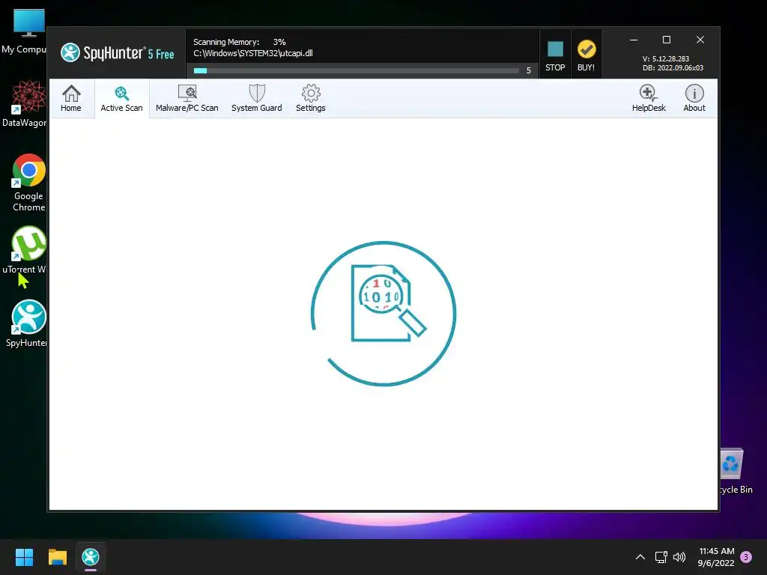Open taskbar clock and date
This screenshot has height=575, width=767.
pyautogui.click(x=716, y=557)
